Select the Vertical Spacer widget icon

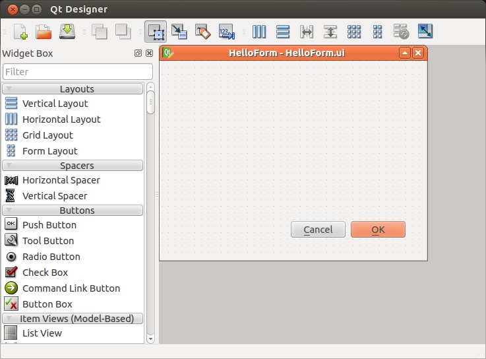point(11,195)
